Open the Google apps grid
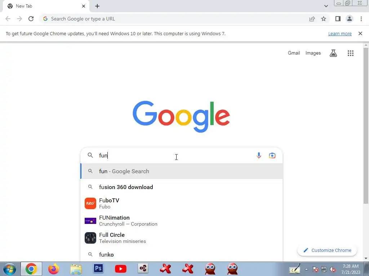Screen dimensions: 369x276 point(351,53)
